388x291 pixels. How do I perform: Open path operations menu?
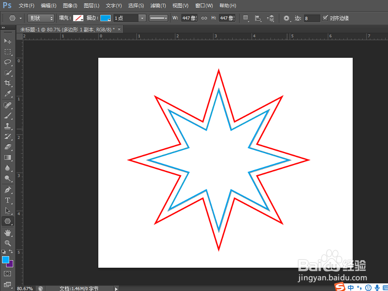click(x=246, y=18)
